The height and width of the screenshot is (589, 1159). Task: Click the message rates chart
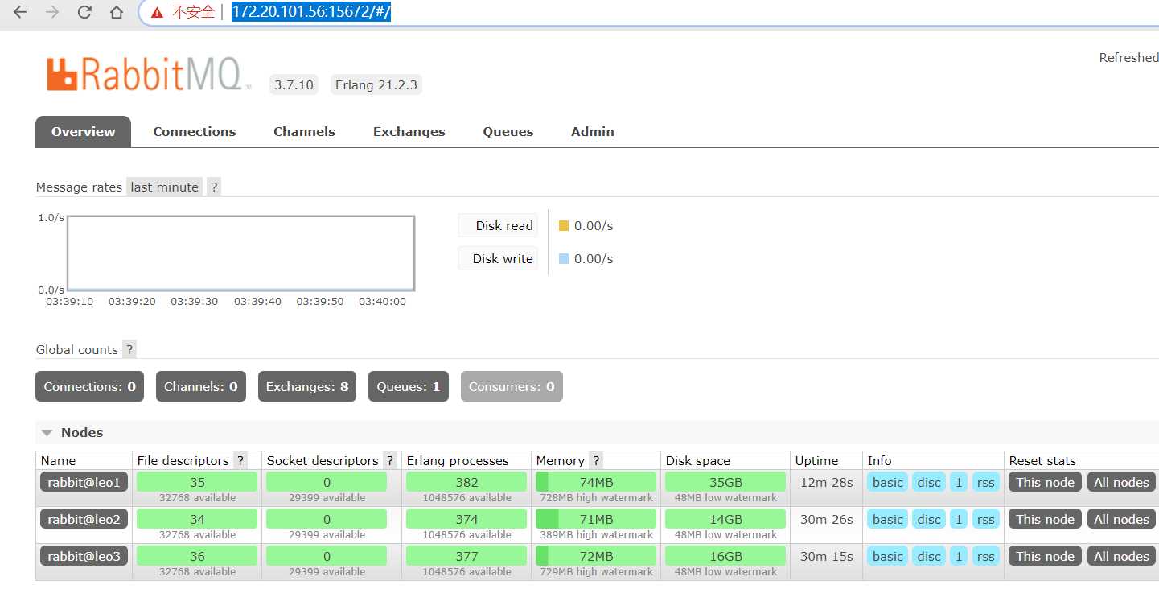coord(241,253)
